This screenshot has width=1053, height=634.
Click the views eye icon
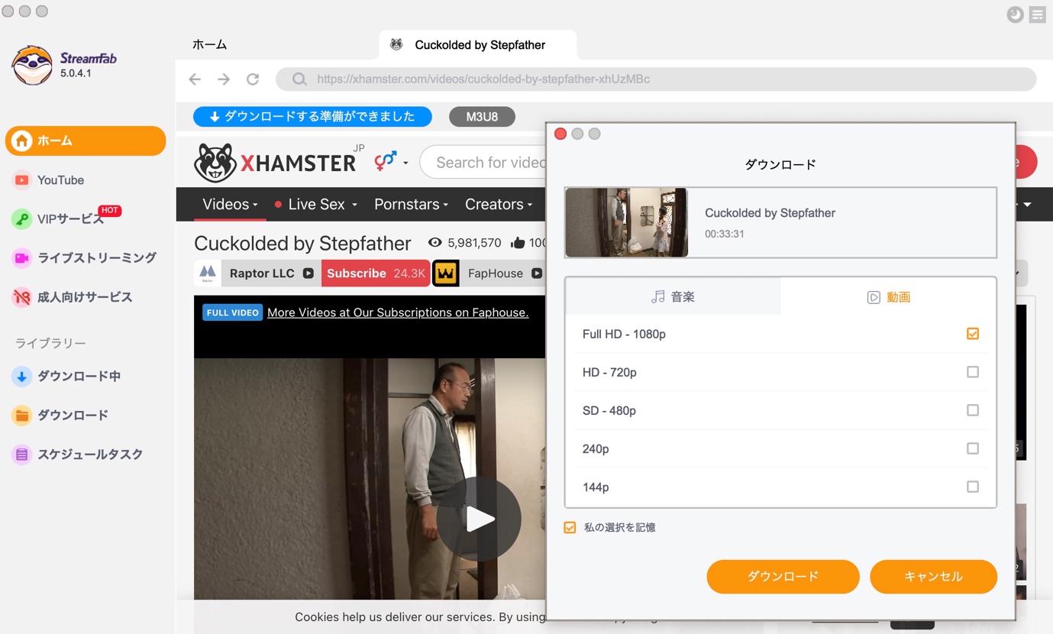pyautogui.click(x=435, y=243)
